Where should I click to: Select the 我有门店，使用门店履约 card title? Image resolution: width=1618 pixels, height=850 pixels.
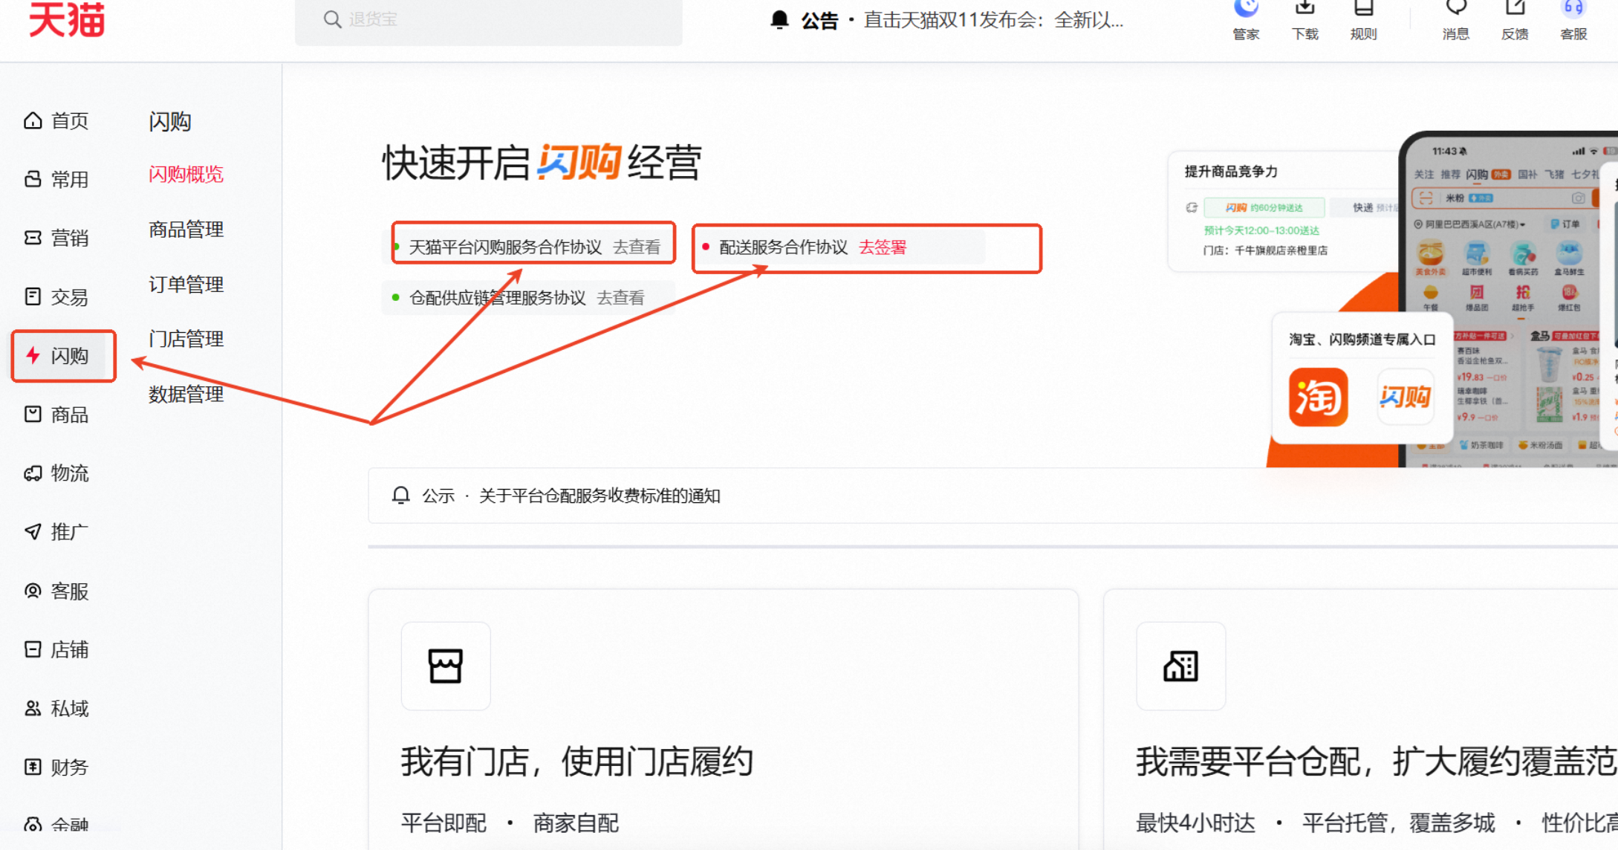577,762
